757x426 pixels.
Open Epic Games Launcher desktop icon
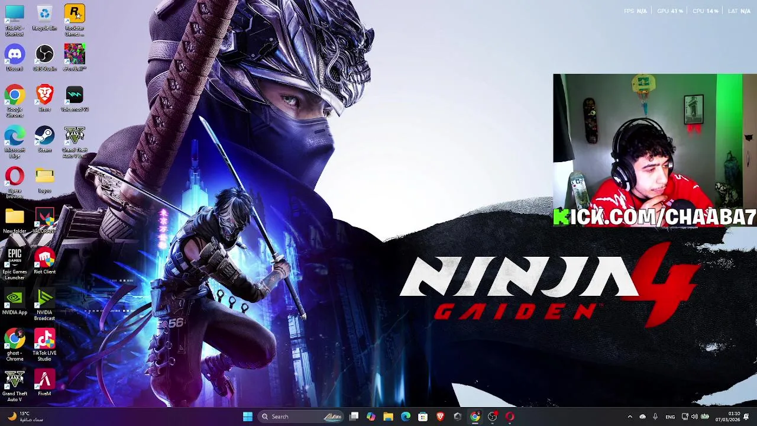click(15, 264)
